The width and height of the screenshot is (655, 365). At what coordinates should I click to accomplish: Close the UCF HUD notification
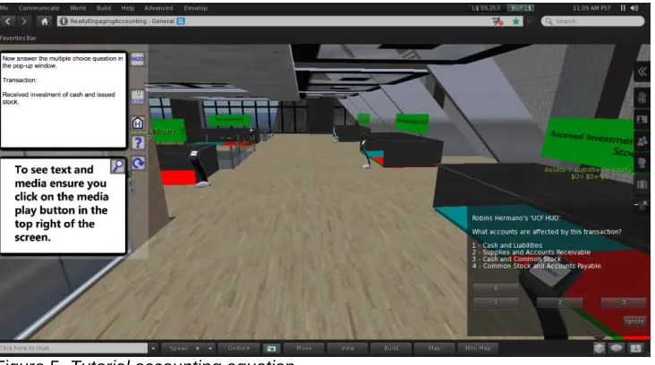(644, 203)
